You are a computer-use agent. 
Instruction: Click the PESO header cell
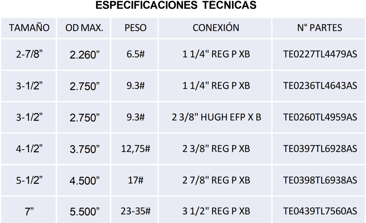(x=135, y=28)
